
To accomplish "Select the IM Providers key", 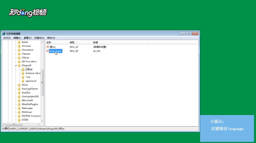I will [29, 61].
